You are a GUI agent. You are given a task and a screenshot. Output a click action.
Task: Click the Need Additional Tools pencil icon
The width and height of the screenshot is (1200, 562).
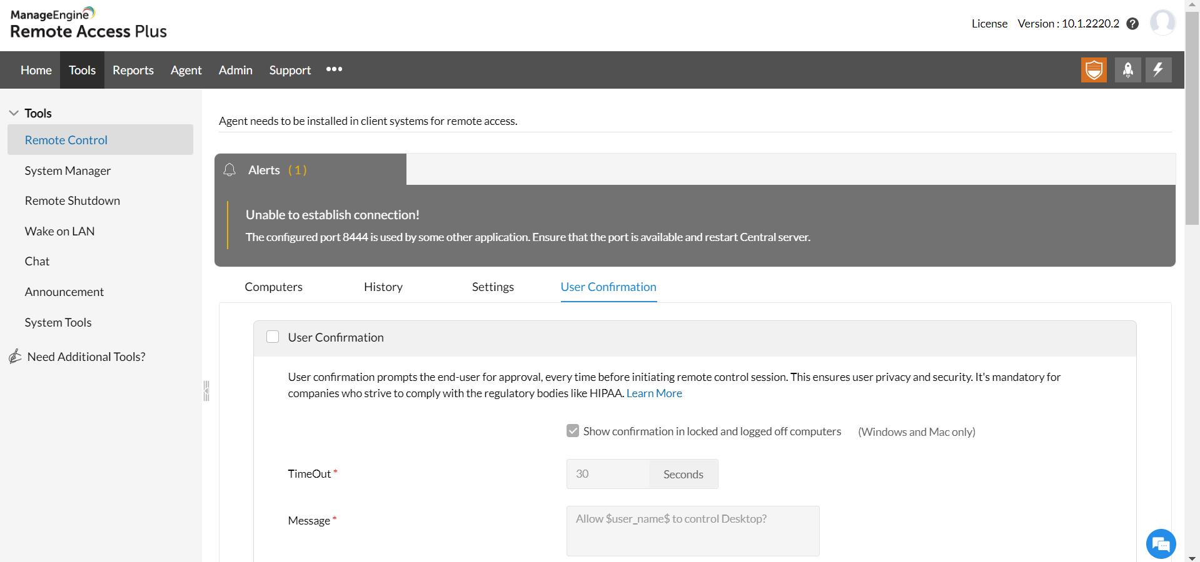point(16,357)
